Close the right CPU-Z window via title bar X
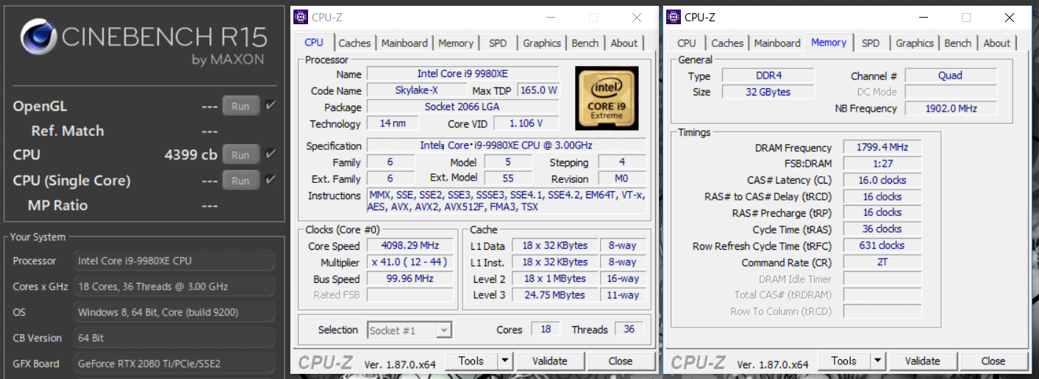The width and height of the screenshot is (1039, 379). 1009,18
